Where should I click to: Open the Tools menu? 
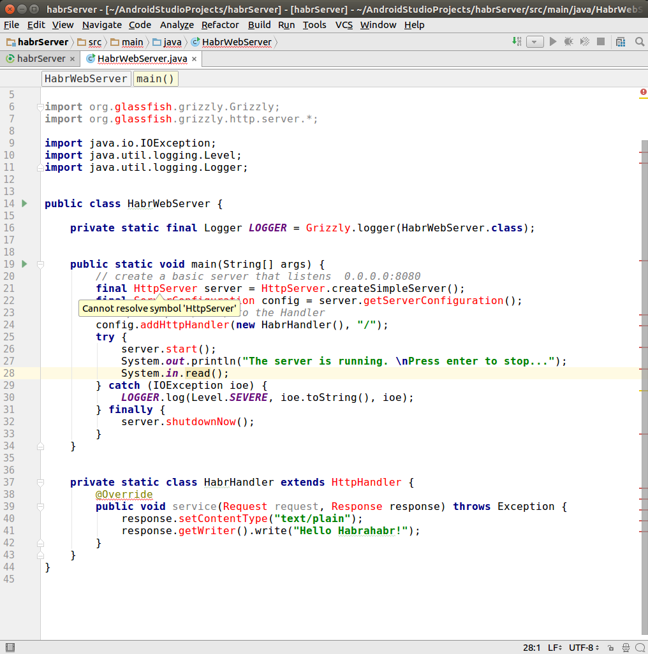tap(314, 25)
